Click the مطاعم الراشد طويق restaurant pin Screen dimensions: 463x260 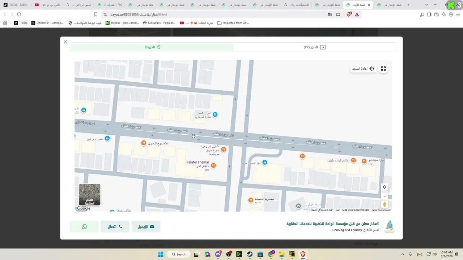coord(353,160)
